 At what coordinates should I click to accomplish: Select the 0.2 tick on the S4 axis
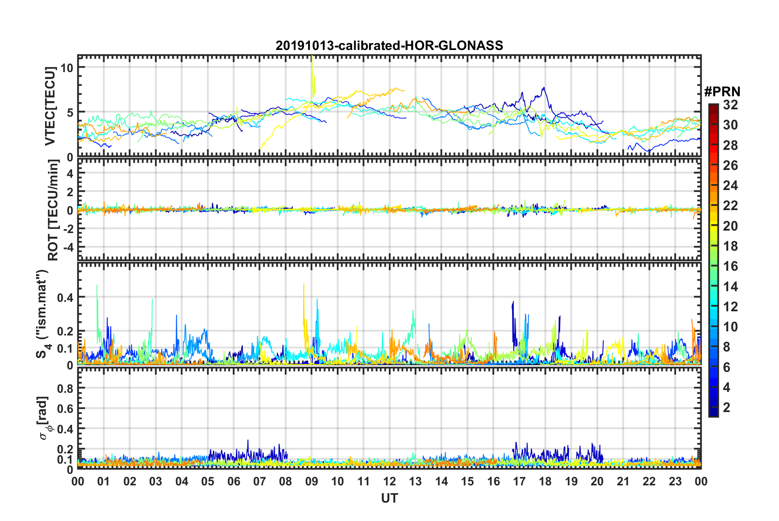click(x=66, y=331)
